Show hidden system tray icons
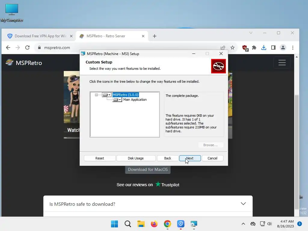Screen dimensions: 308x231 click(x=243, y=224)
